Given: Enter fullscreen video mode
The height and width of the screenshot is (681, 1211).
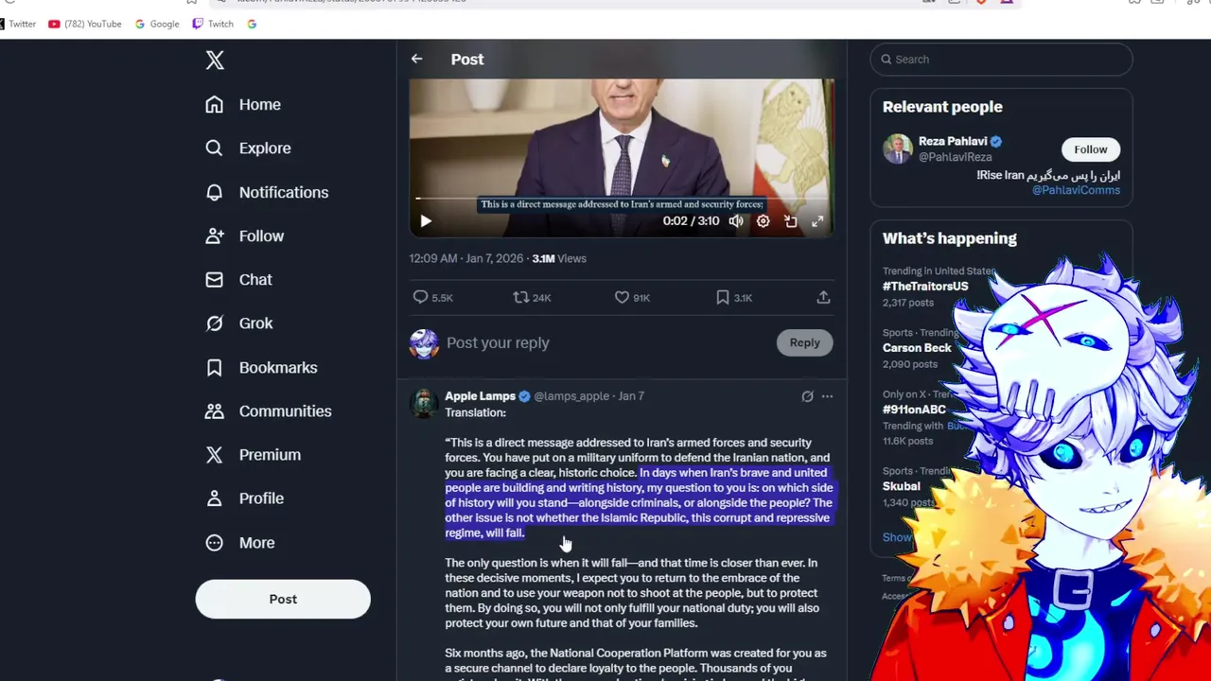Looking at the screenshot, I should click(817, 221).
